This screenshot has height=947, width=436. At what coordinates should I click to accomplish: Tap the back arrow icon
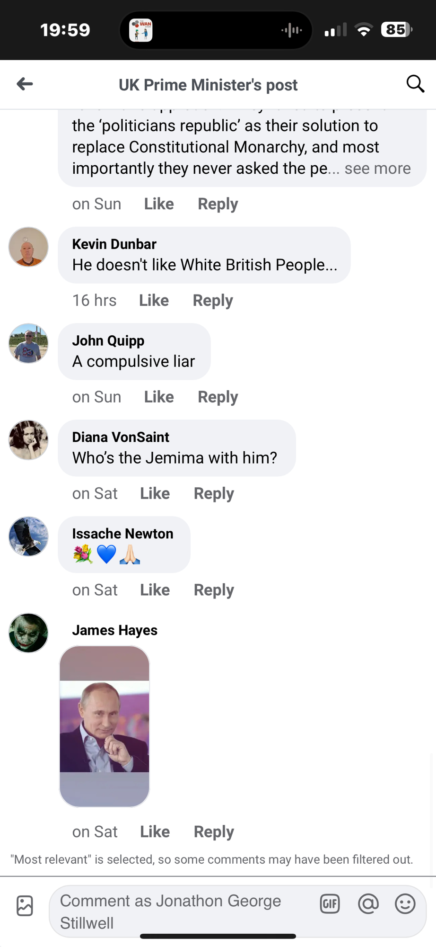[x=25, y=84]
